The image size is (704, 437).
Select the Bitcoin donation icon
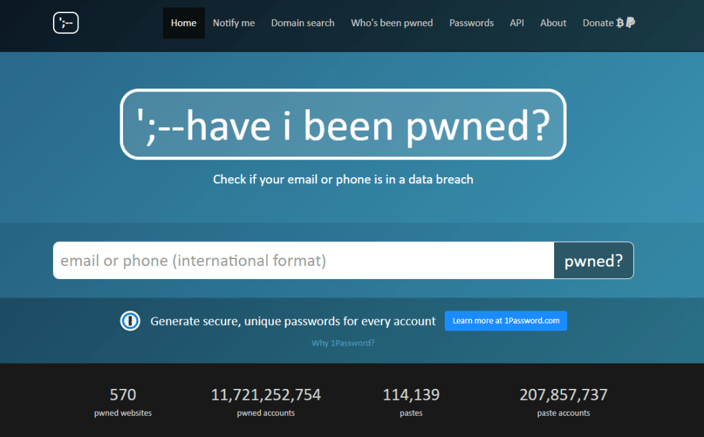point(619,23)
